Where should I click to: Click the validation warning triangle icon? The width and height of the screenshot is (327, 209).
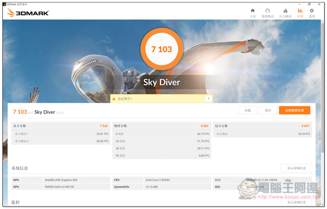pos(114,99)
